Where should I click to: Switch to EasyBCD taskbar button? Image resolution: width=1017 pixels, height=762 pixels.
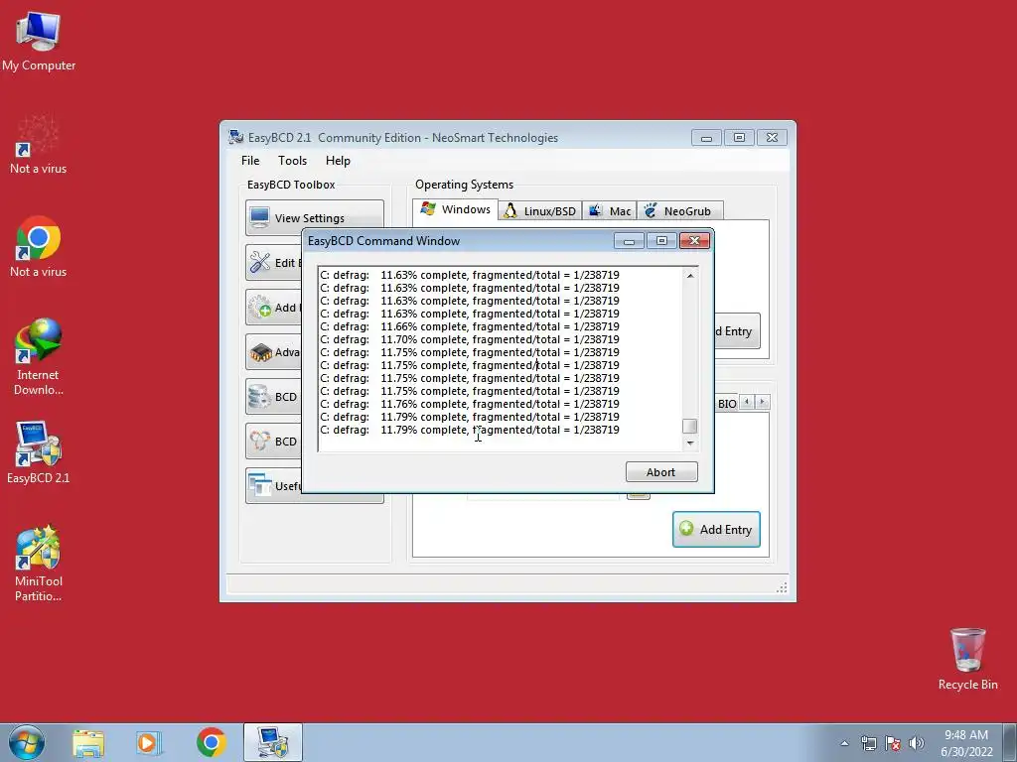273,742
